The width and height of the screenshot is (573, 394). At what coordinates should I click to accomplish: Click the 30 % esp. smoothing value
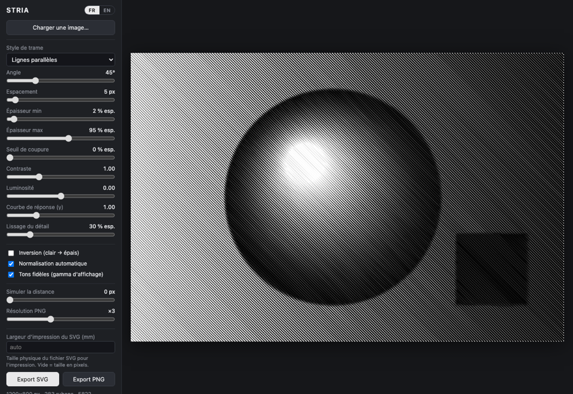(x=102, y=226)
